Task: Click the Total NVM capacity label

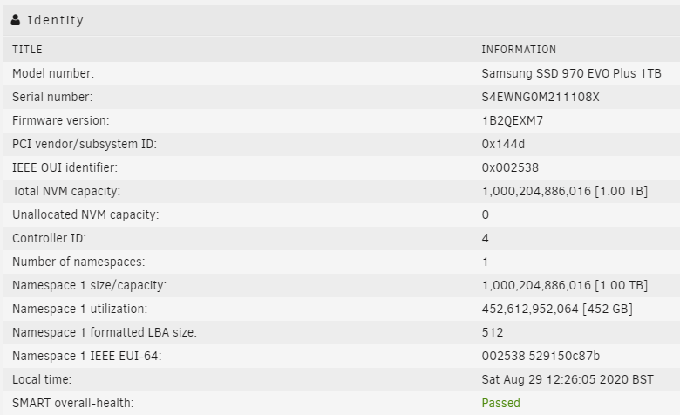Action: pos(66,191)
